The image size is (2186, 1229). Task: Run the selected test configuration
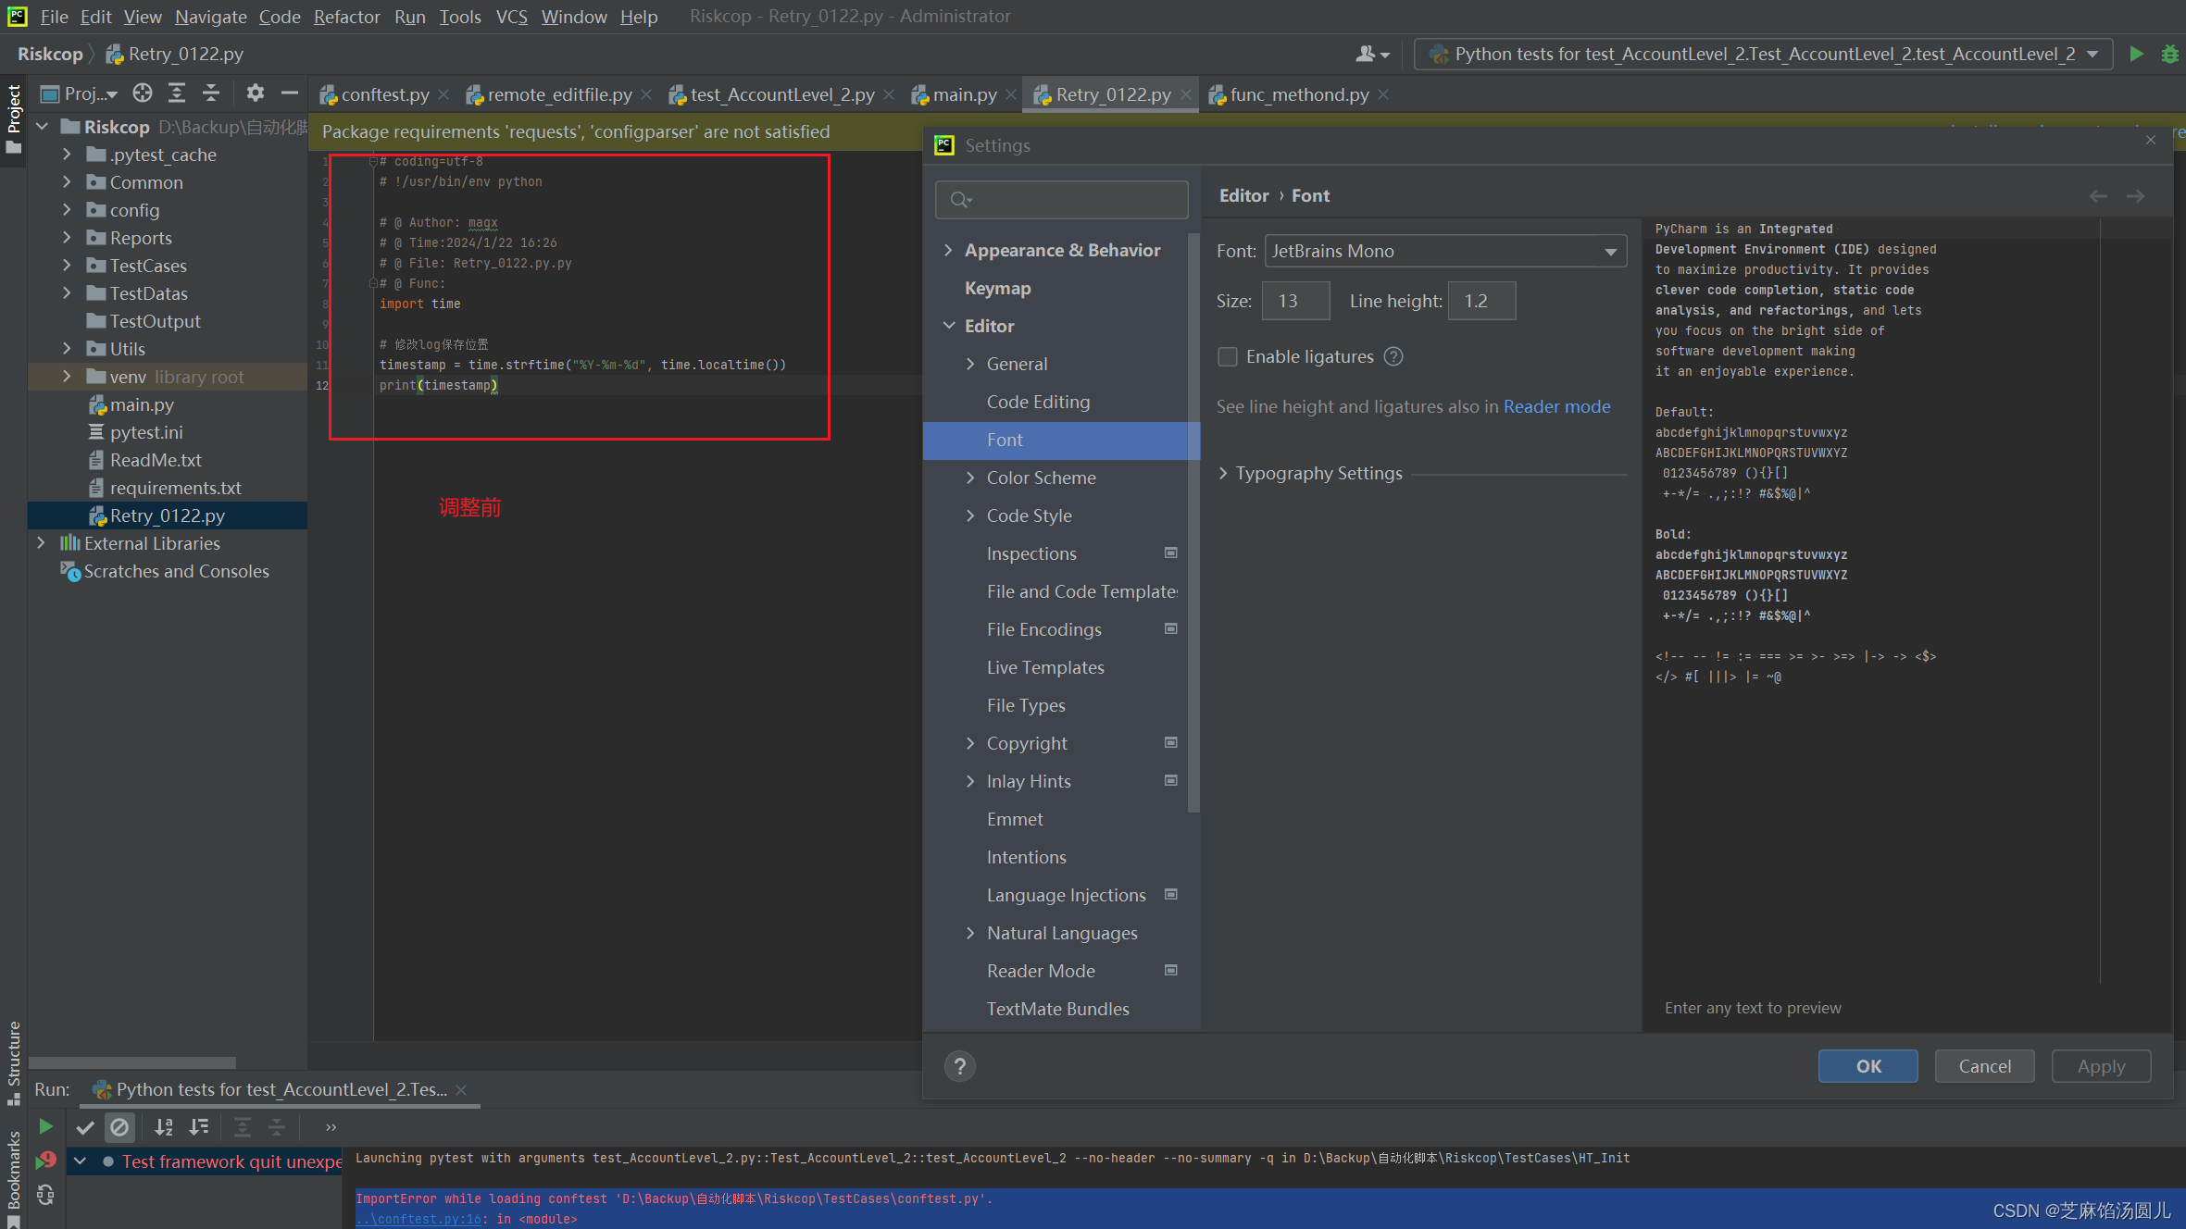click(x=2137, y=54)
